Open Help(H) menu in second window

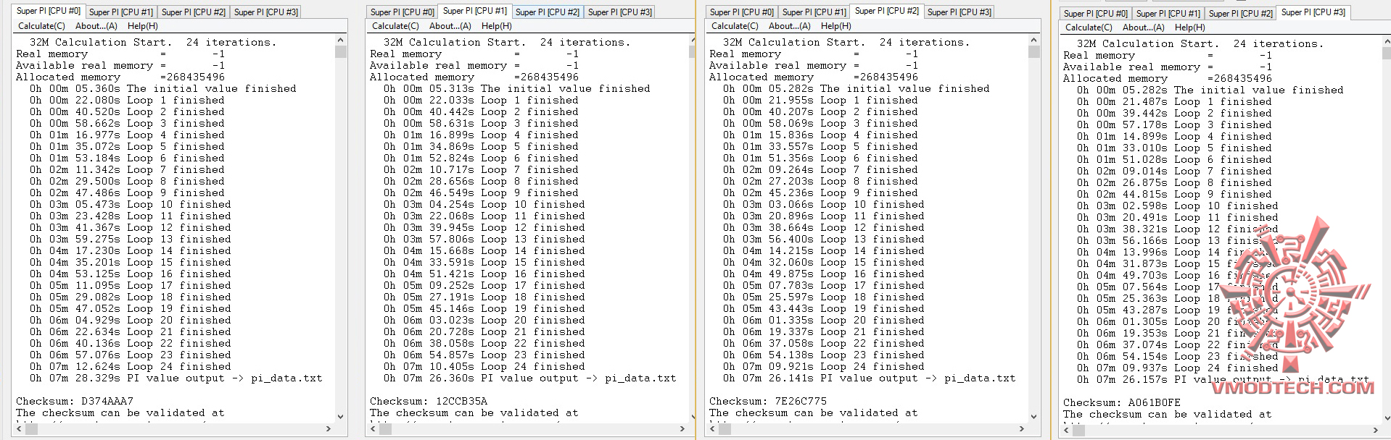tap(496, 26)
